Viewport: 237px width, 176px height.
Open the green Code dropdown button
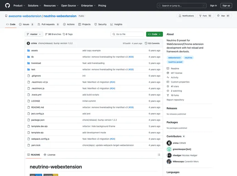(154, 34)
